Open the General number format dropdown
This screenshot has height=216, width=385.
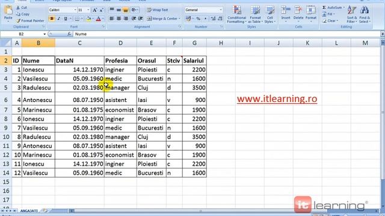[x=221, y=10]
